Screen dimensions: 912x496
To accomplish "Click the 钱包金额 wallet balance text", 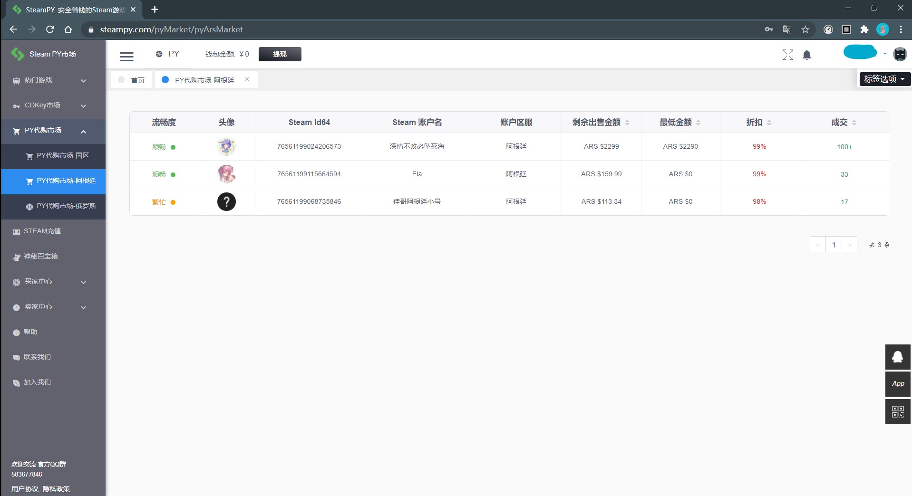I will click(227, 54).
